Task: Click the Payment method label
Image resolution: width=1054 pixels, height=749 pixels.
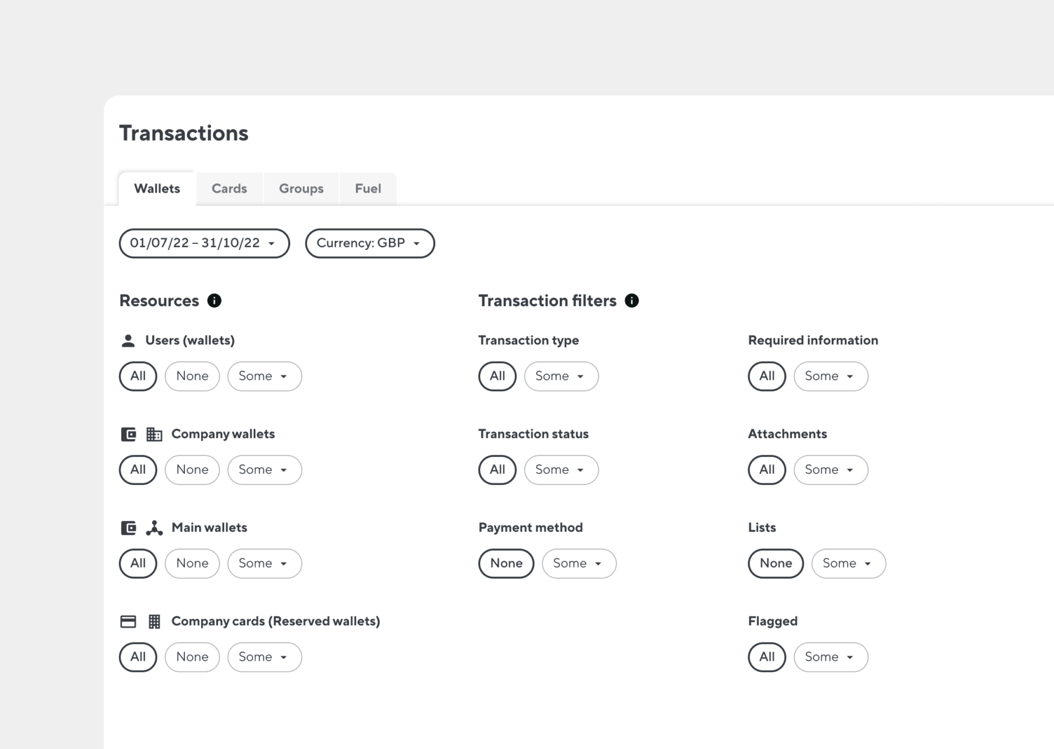Action: [531, 528]
